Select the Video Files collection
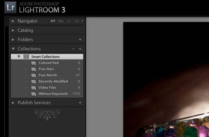The width and height of the screenshot is (209, 137). click(47, 88)
